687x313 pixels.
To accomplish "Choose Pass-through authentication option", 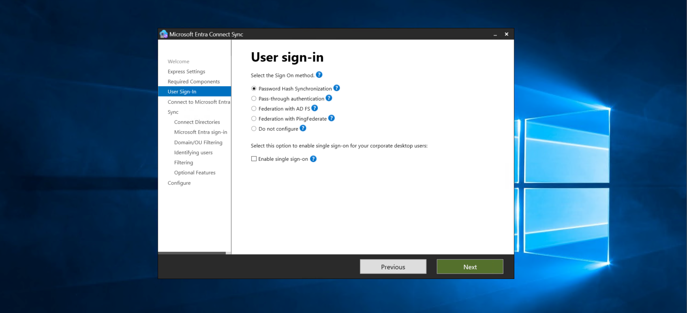I will point(254,98).
